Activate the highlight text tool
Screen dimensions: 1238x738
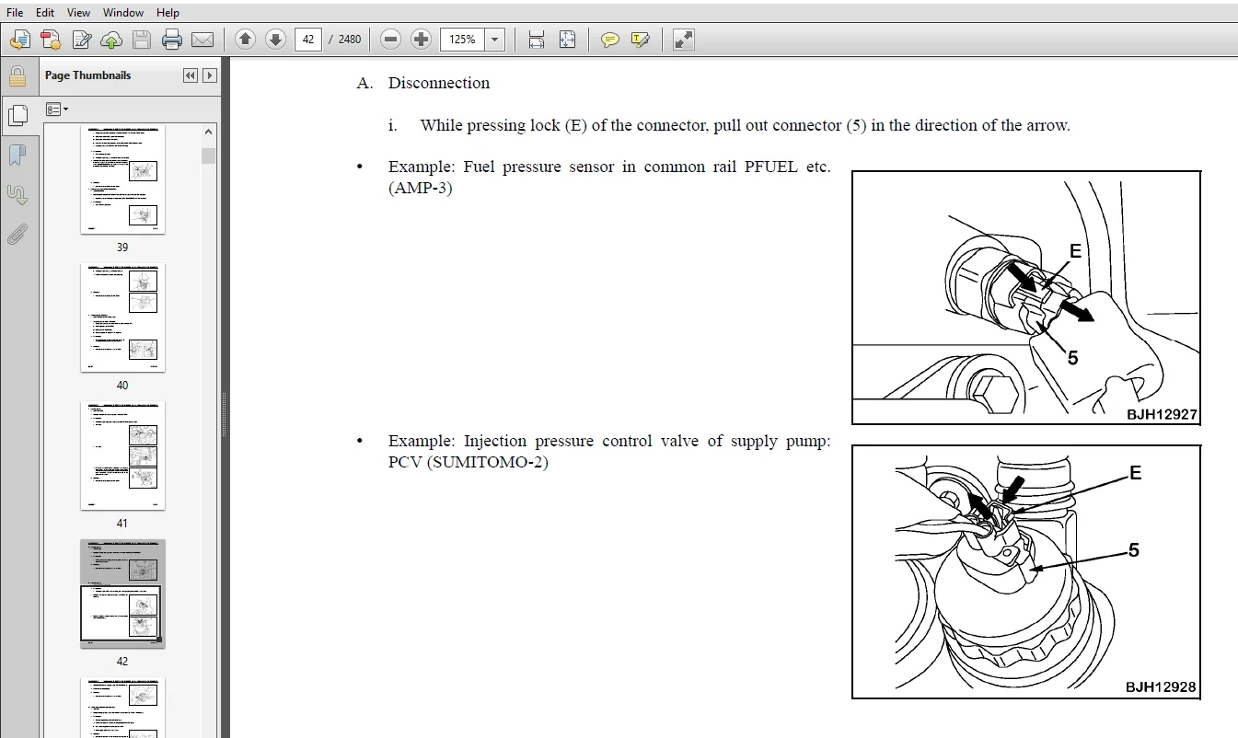click(x=641, y=40)
